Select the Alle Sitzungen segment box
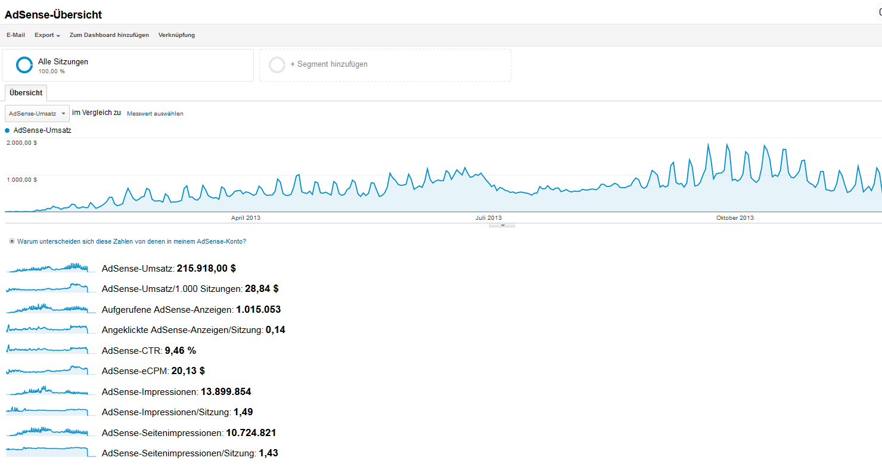882x473 pixels. click(x=128, y=65)
